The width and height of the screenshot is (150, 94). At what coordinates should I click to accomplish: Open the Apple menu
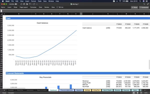(3, 1)
